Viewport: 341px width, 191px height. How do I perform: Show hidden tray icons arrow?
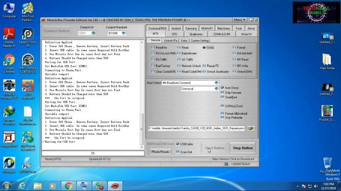click(298, 186)
